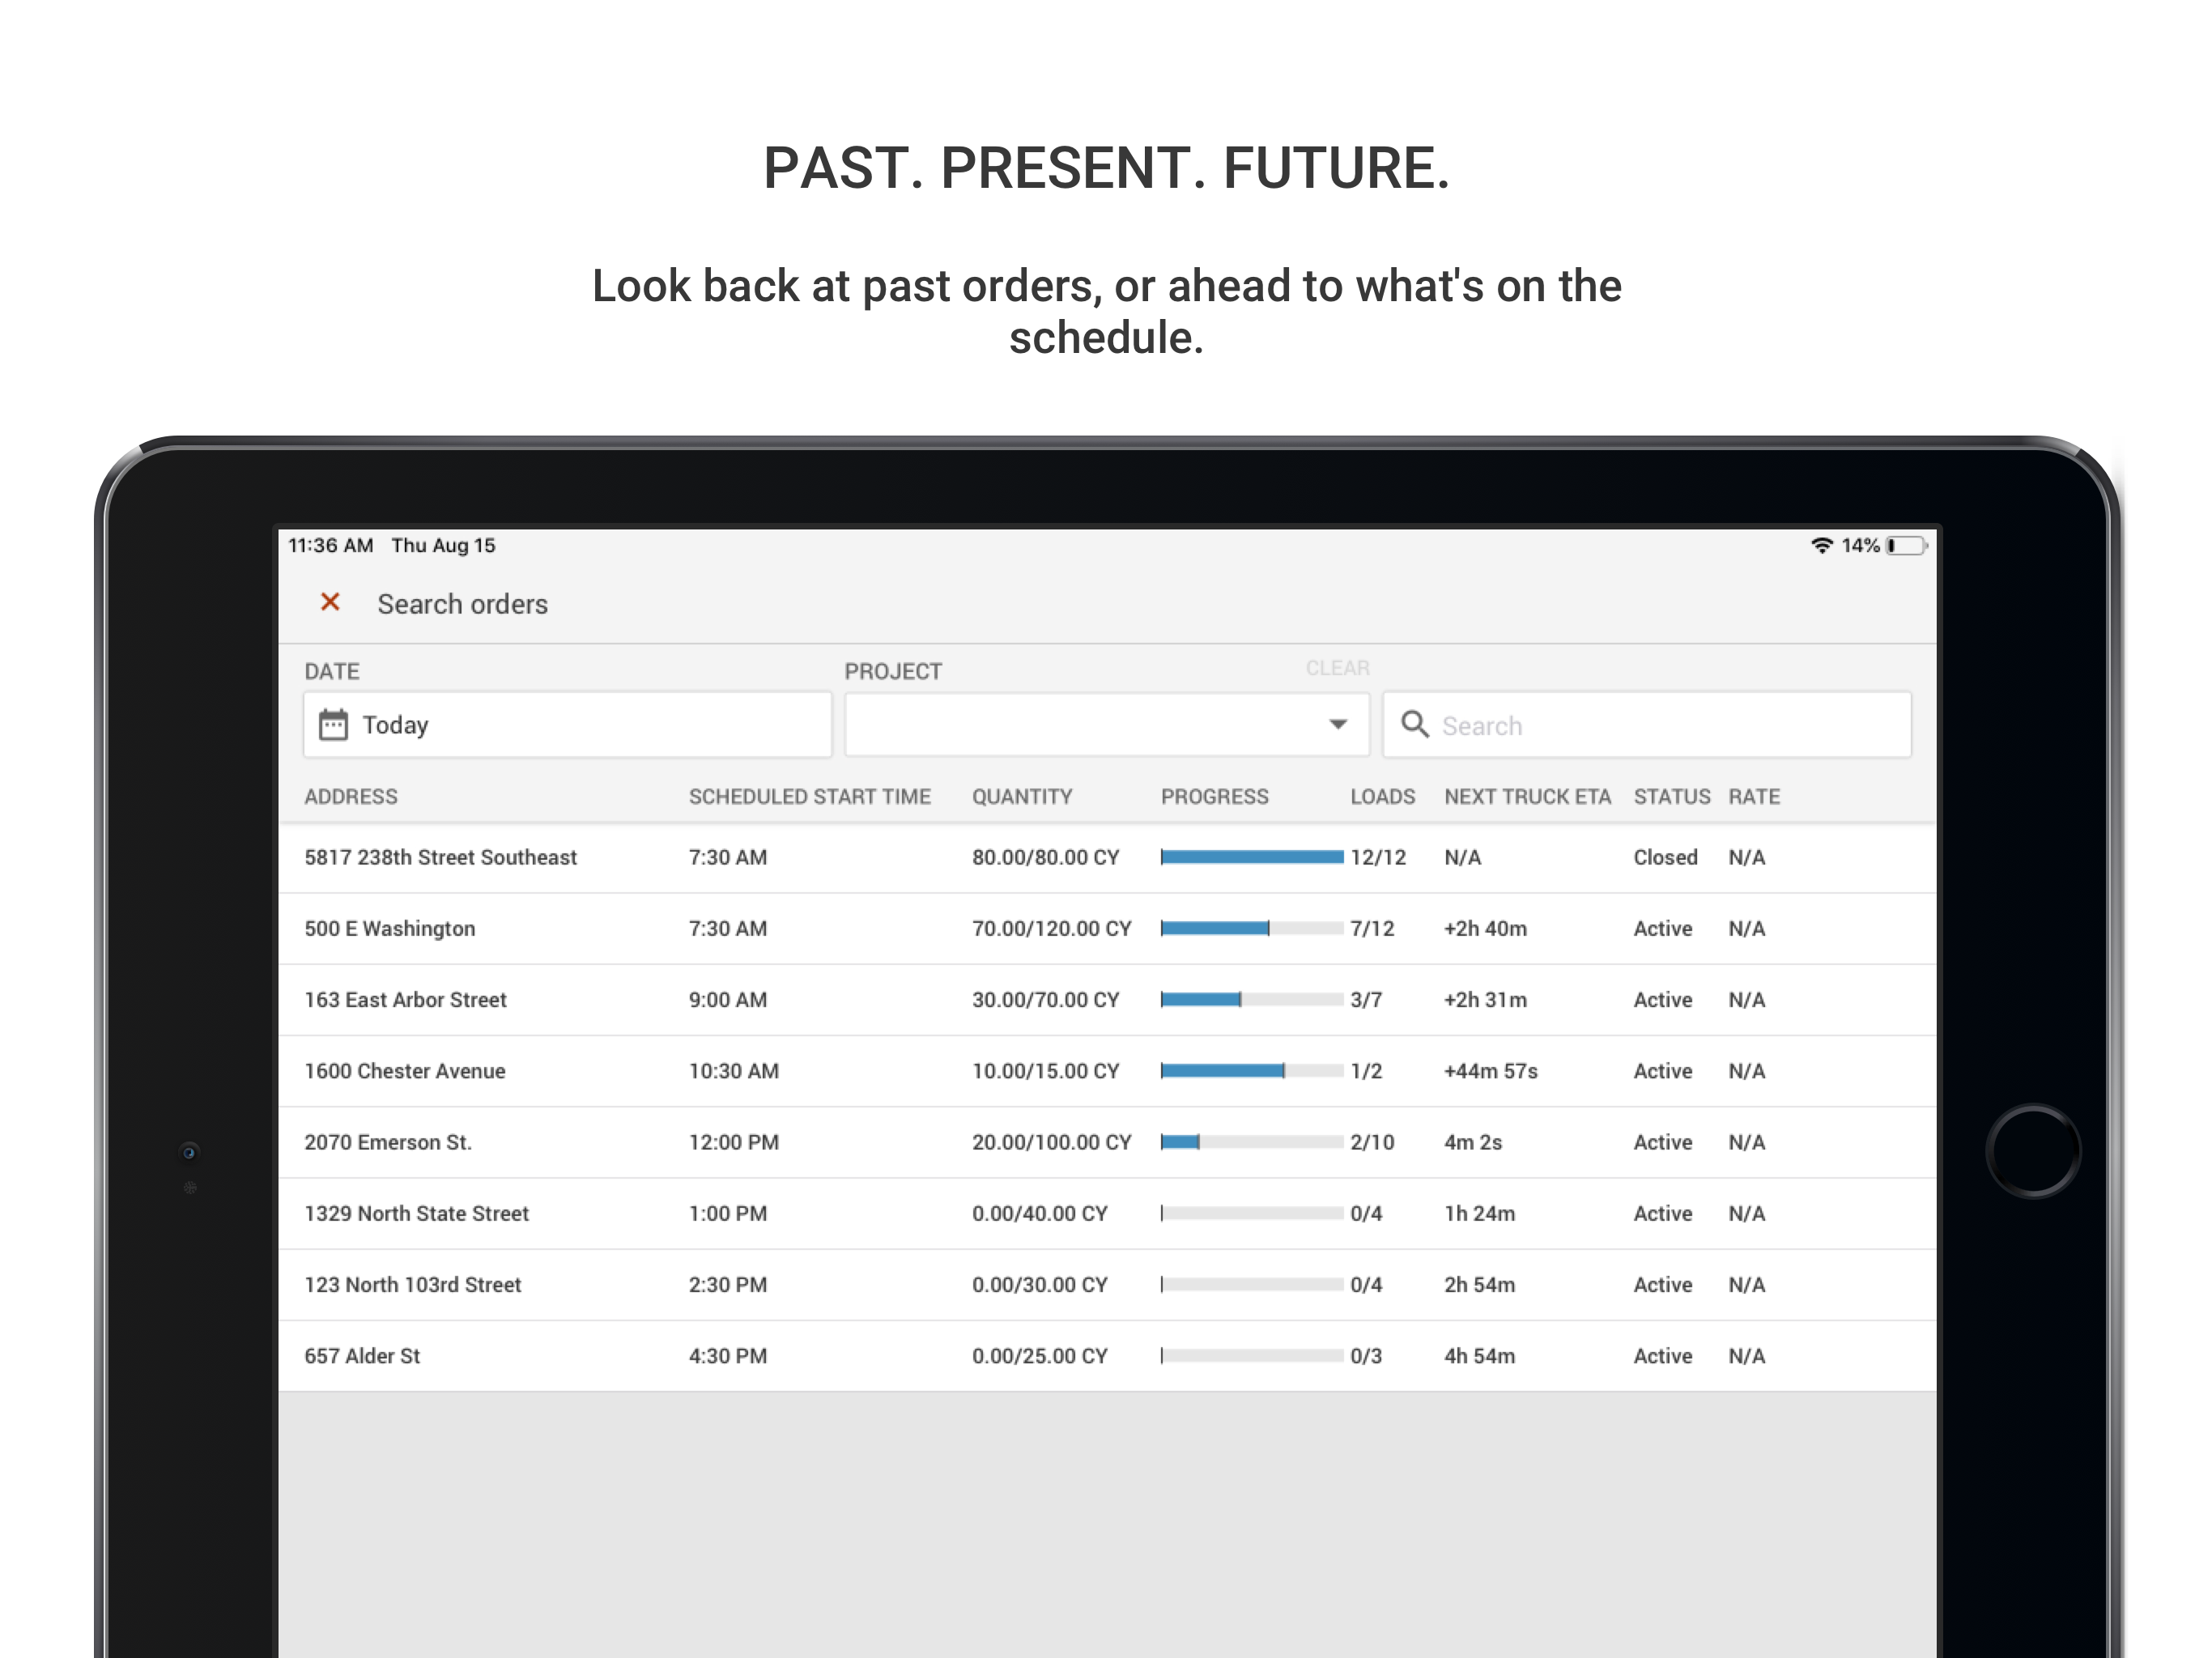Click ETA 4h 54m
Screen dimensions: 2212x1658
1479,1356
